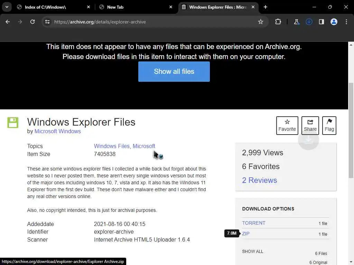Click the item size value 7405838
Image resolution: width=354 pixels, height=265 pixels.
(105, 154)
